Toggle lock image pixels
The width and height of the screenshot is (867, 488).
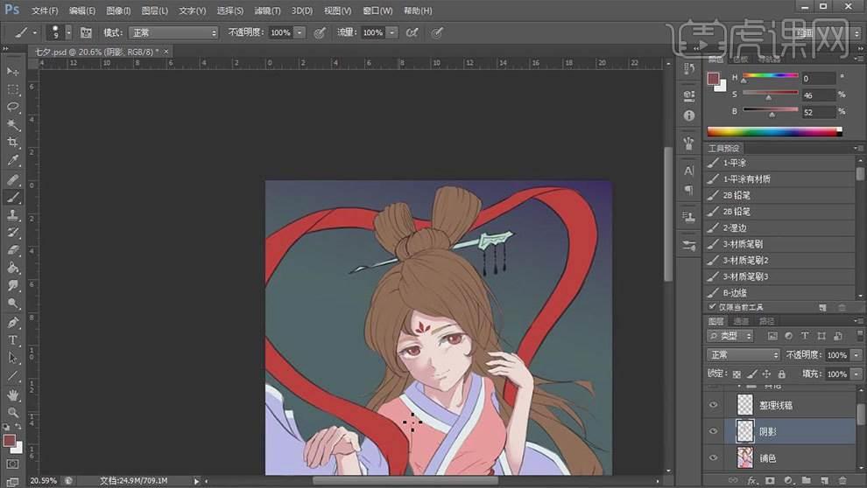(751, 373)
